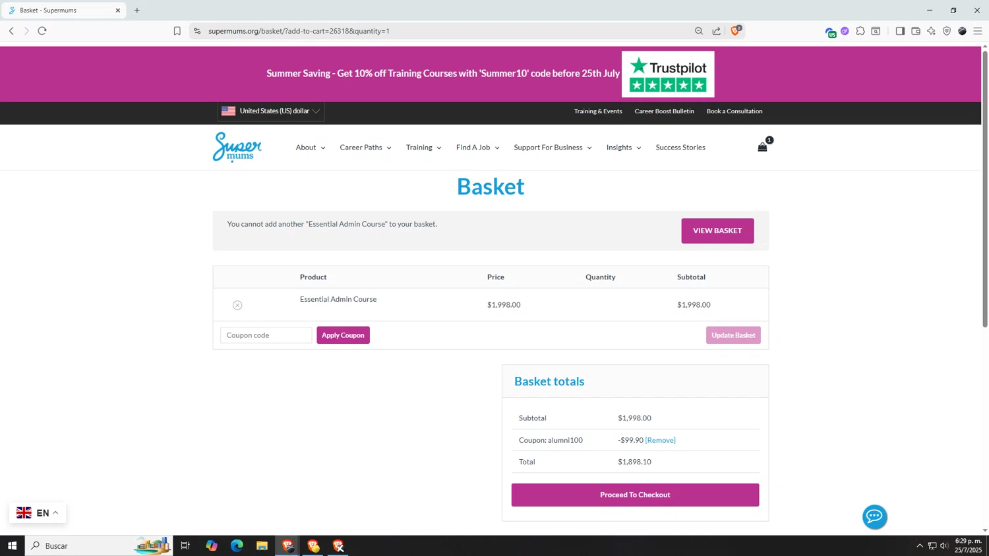Open the shopping basket icon
989x556 pixels.
(x=762, y=147)
